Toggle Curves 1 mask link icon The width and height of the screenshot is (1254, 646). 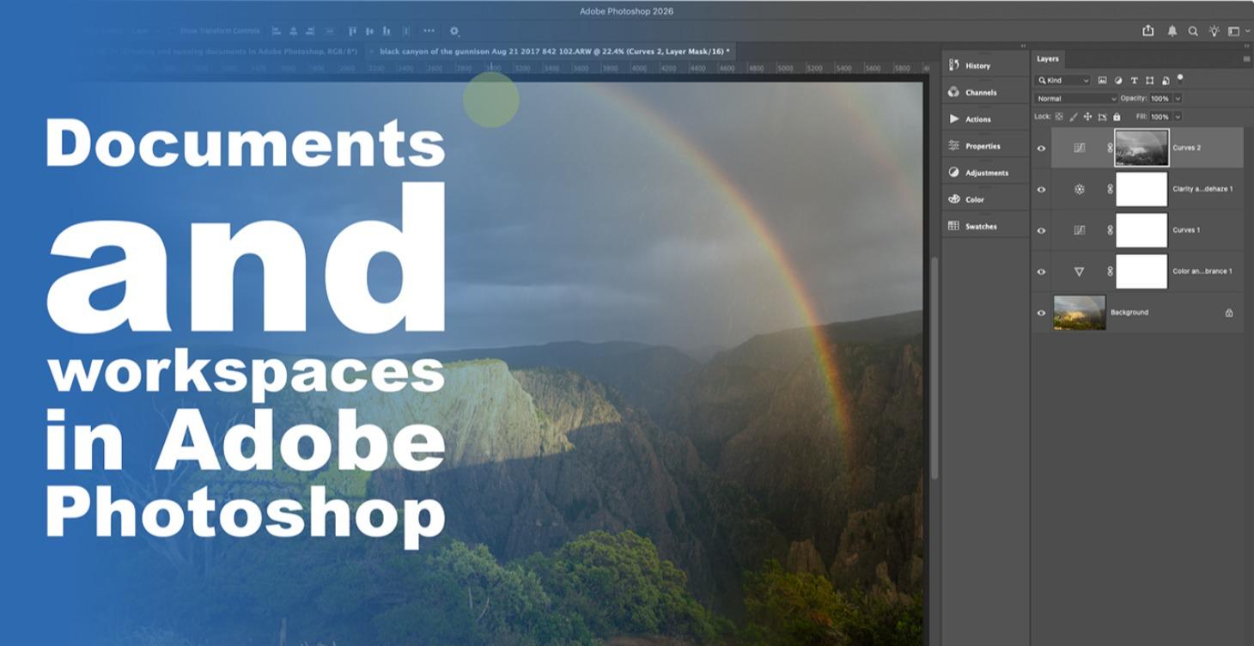[1110, 230]
